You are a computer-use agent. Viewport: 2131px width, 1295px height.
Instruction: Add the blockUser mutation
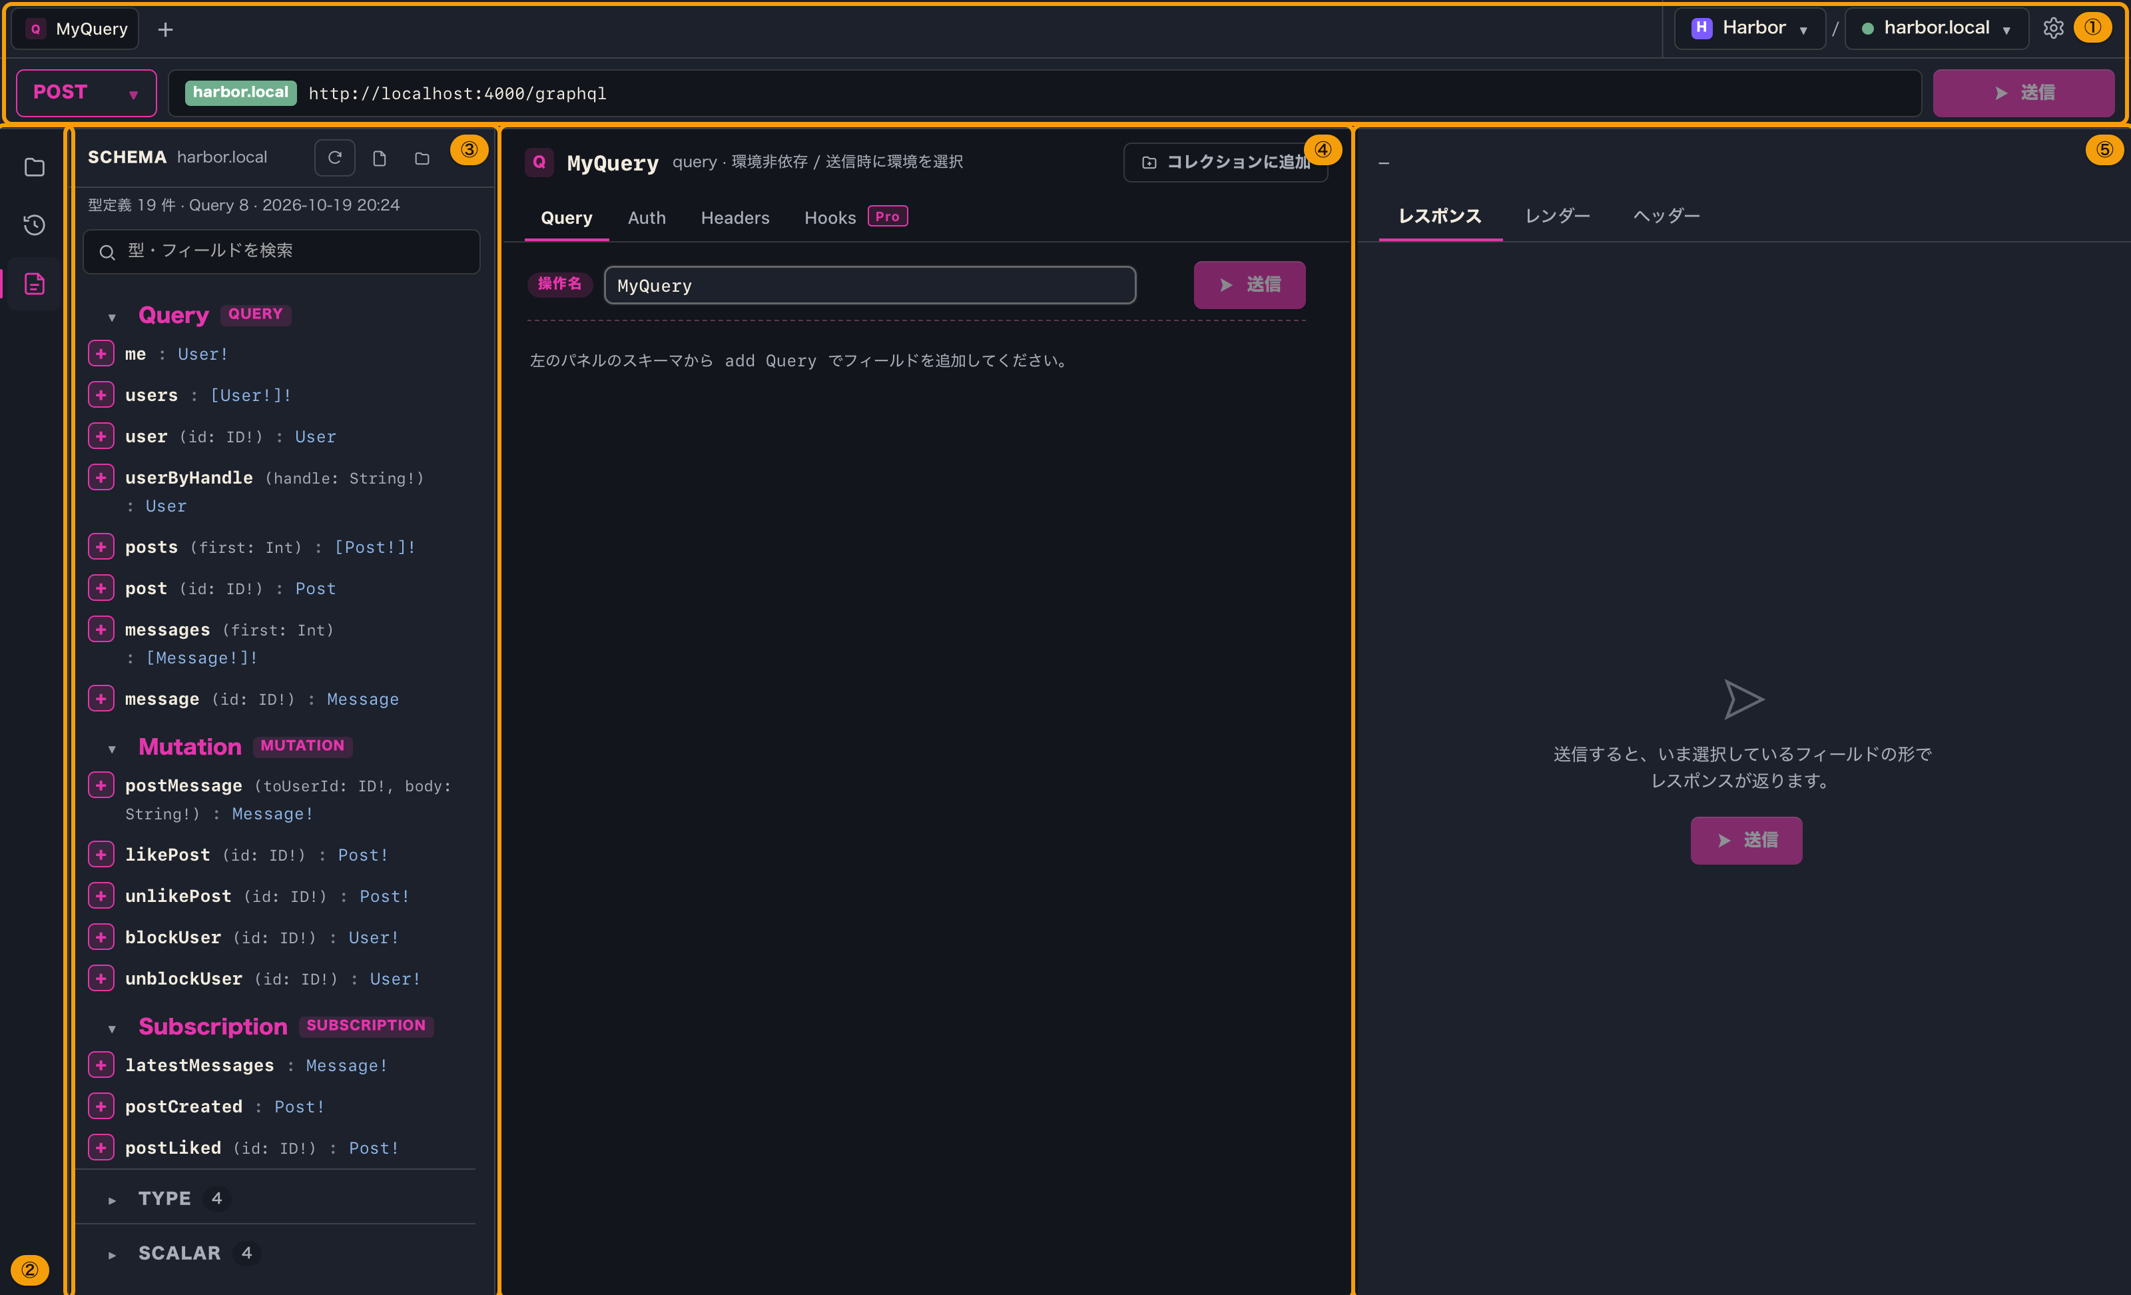click(101, 937)
